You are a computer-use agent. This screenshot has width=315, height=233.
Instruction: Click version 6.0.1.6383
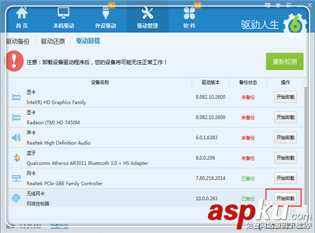point(207,138)
